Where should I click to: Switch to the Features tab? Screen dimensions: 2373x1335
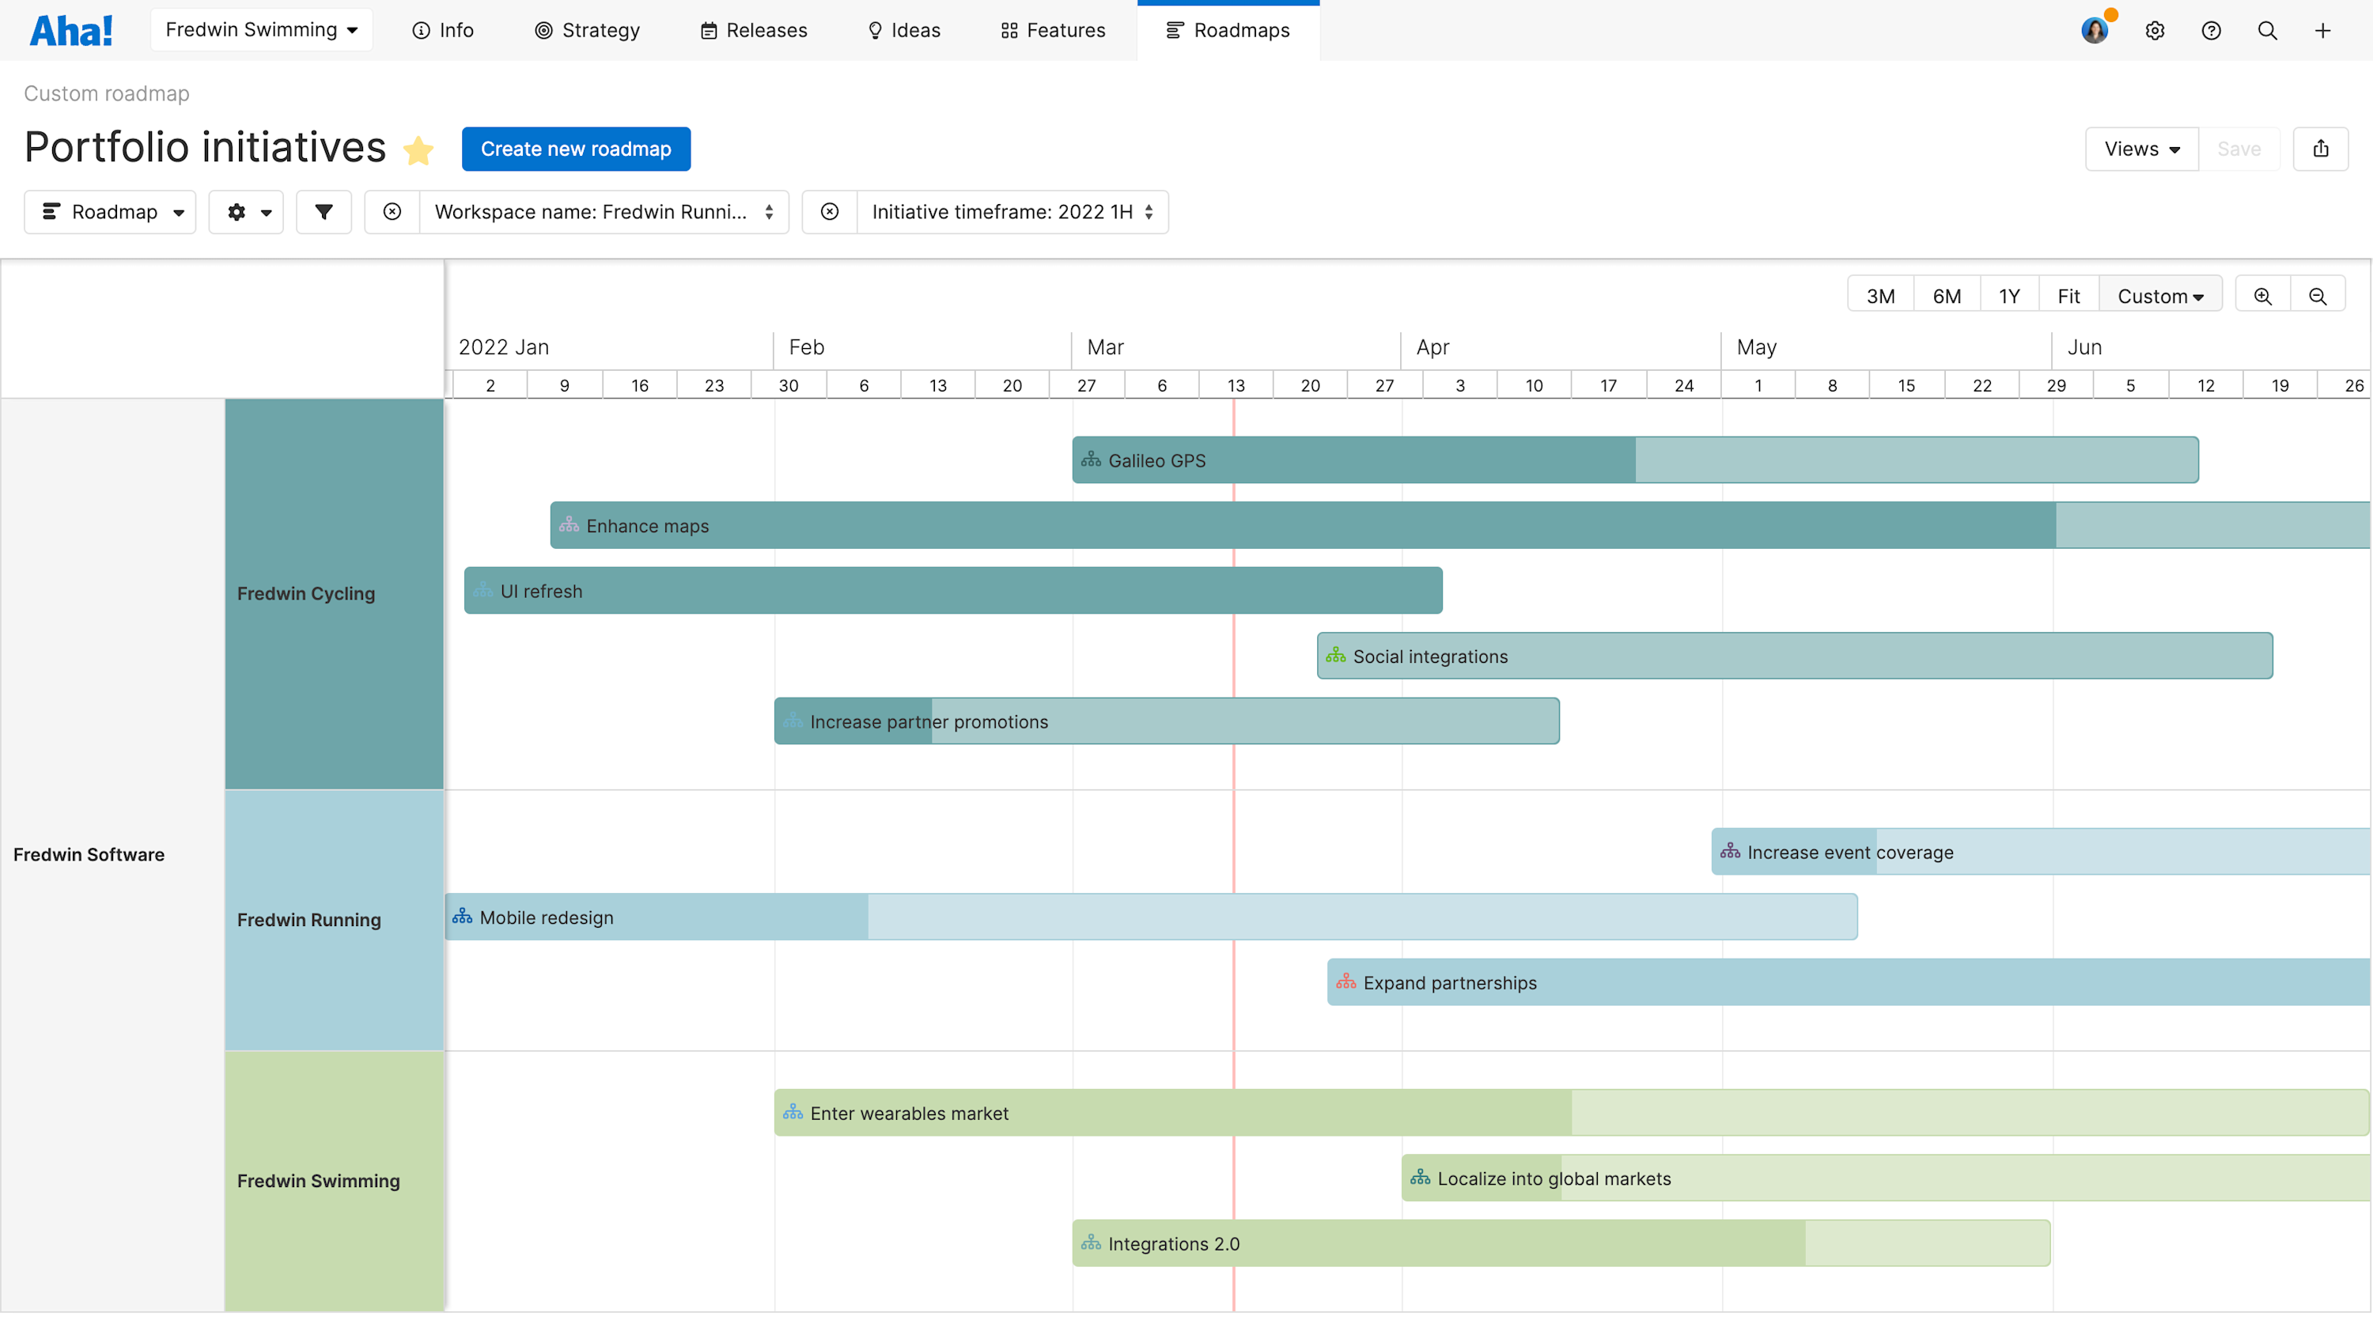tap(1053, 29)
